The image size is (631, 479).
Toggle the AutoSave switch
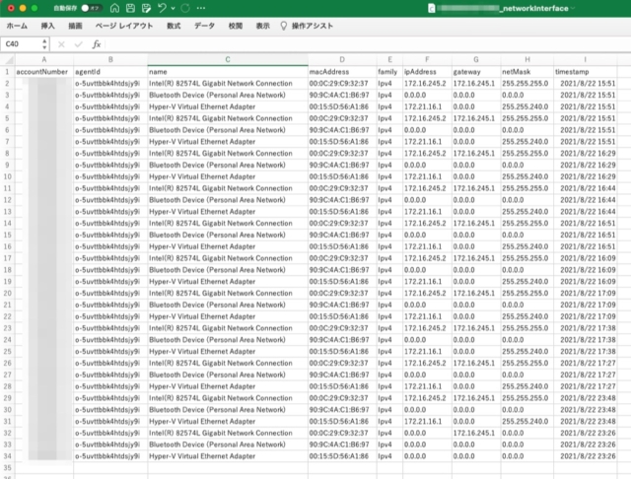pos(92,8)
